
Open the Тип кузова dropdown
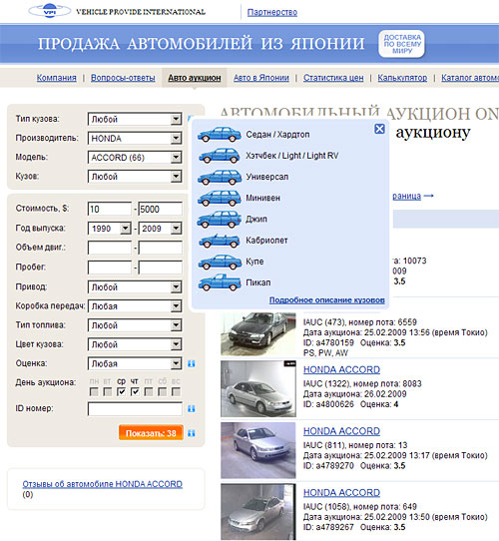(x=135, y=120)
